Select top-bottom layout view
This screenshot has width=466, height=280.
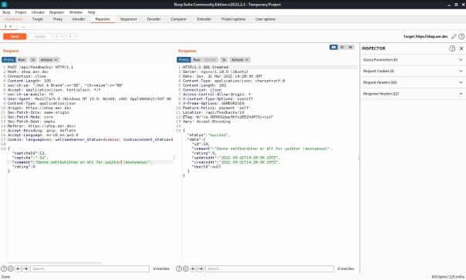click(342, 47)
